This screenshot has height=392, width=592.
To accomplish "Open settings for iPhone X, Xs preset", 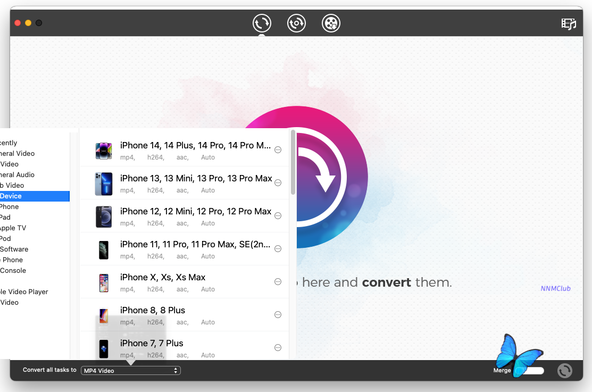I will click(x=278, y=282).
